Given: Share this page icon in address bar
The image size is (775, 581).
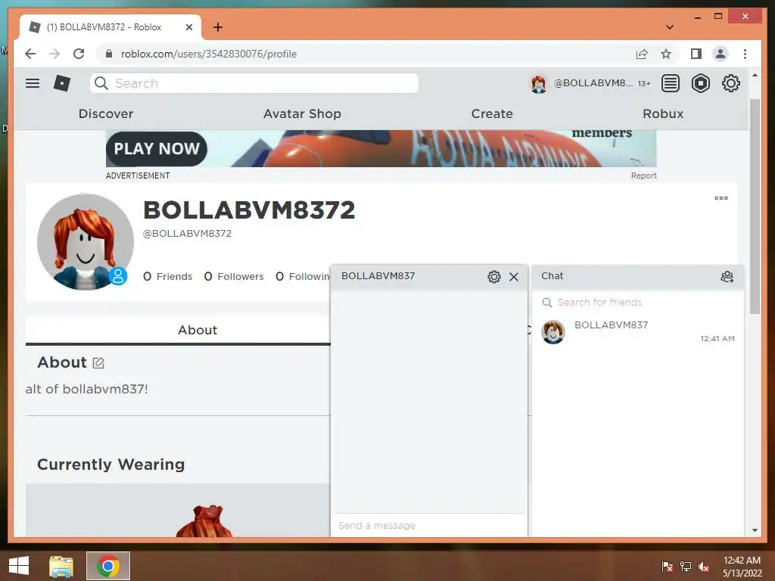Looking at the screenshot, I should 642,54.
